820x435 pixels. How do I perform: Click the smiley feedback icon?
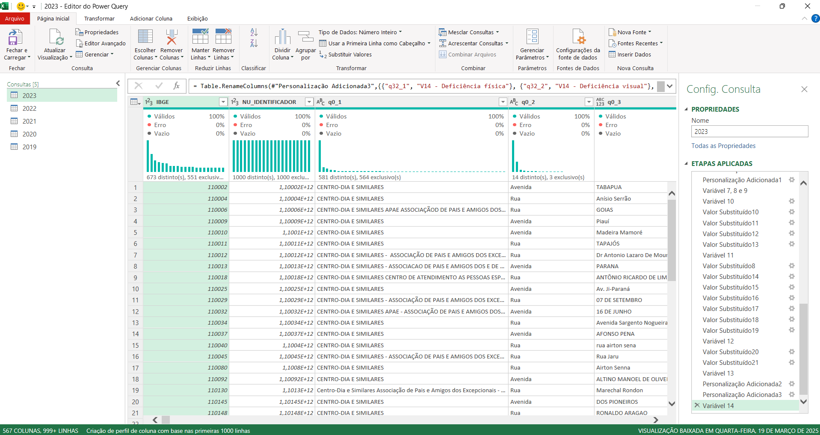[x=21, y=6]
